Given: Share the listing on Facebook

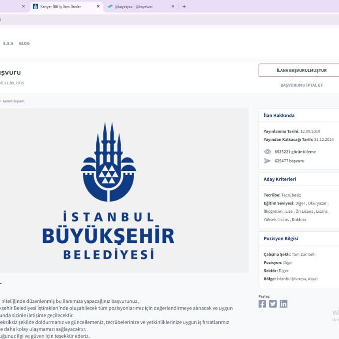Looking at the screenshot, I should (x=262, y=304).
